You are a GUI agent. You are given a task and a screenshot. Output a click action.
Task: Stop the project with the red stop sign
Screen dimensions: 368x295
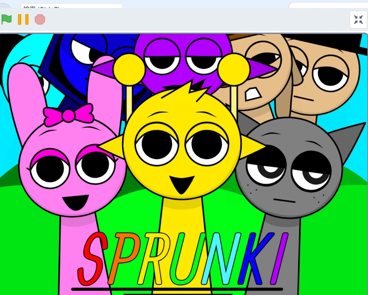click(40, 19)
